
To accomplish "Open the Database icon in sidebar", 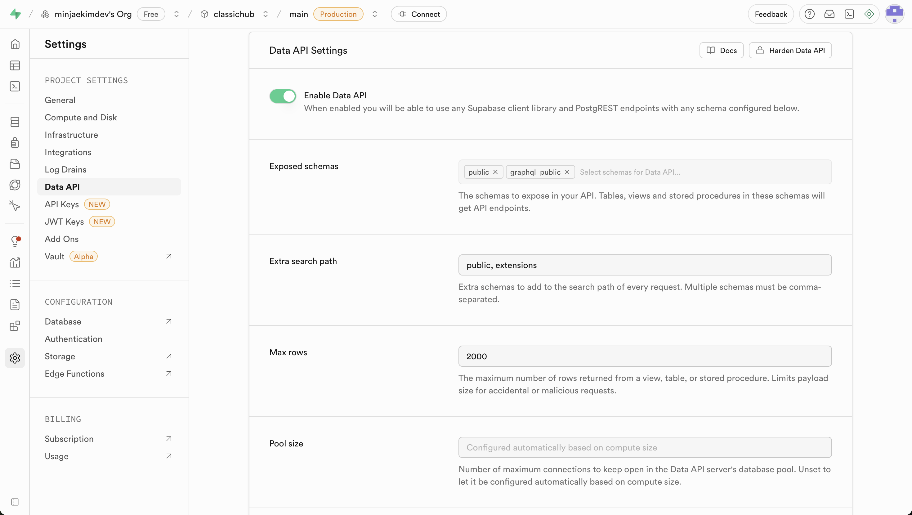I will pos(15,122).
